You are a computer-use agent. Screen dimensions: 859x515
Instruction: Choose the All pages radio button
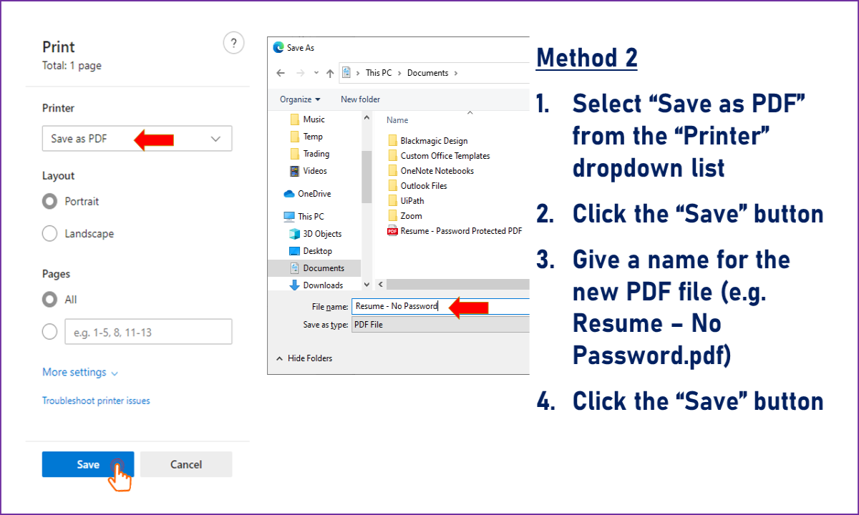click(49, 300)
